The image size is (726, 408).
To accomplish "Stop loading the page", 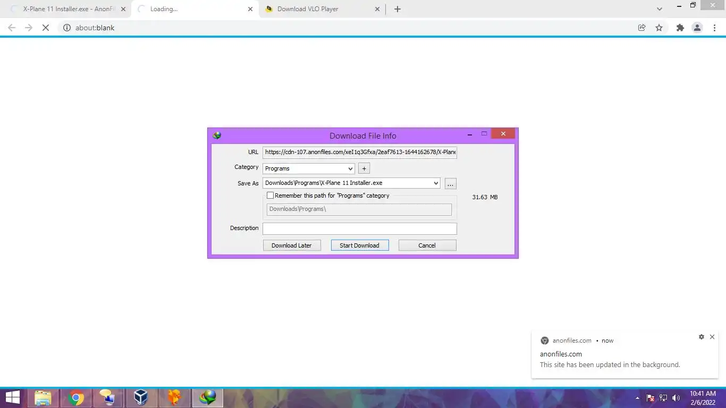I will point(46,28).
